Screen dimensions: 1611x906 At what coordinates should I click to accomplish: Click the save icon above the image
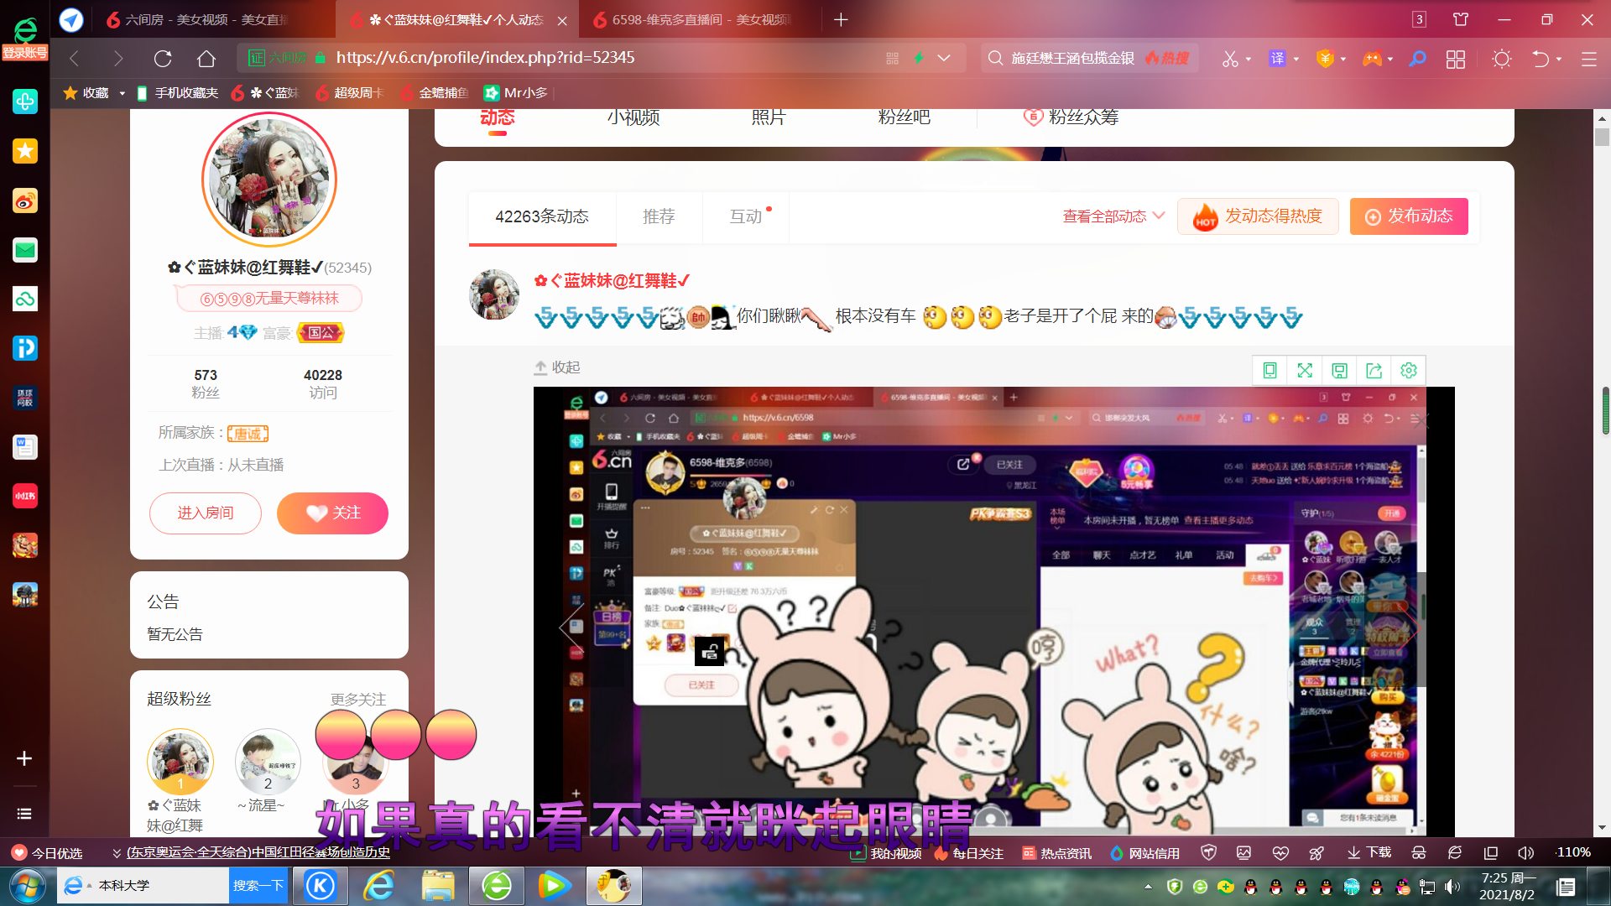click(1339, 370)
